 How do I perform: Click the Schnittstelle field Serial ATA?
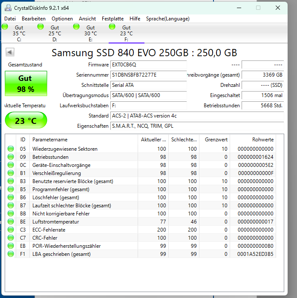tap(148, 85)
